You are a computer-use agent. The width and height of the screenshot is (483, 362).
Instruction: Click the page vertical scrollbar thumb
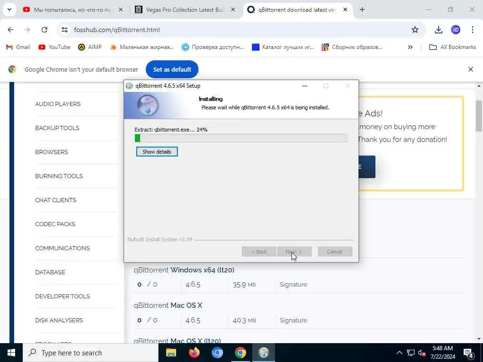479,116
